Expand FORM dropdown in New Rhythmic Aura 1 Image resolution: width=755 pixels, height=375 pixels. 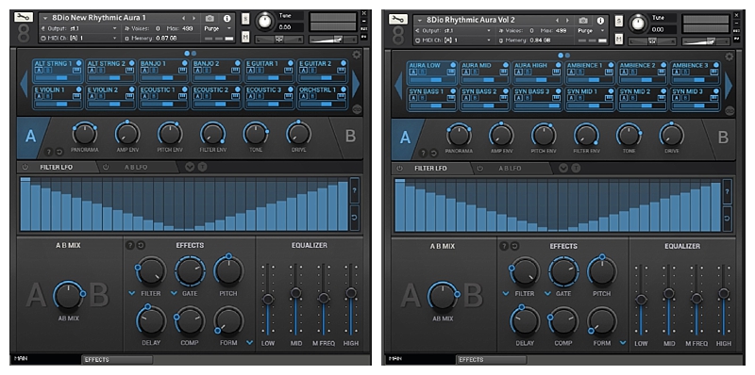pyautogui.click(x=249, y=342)
